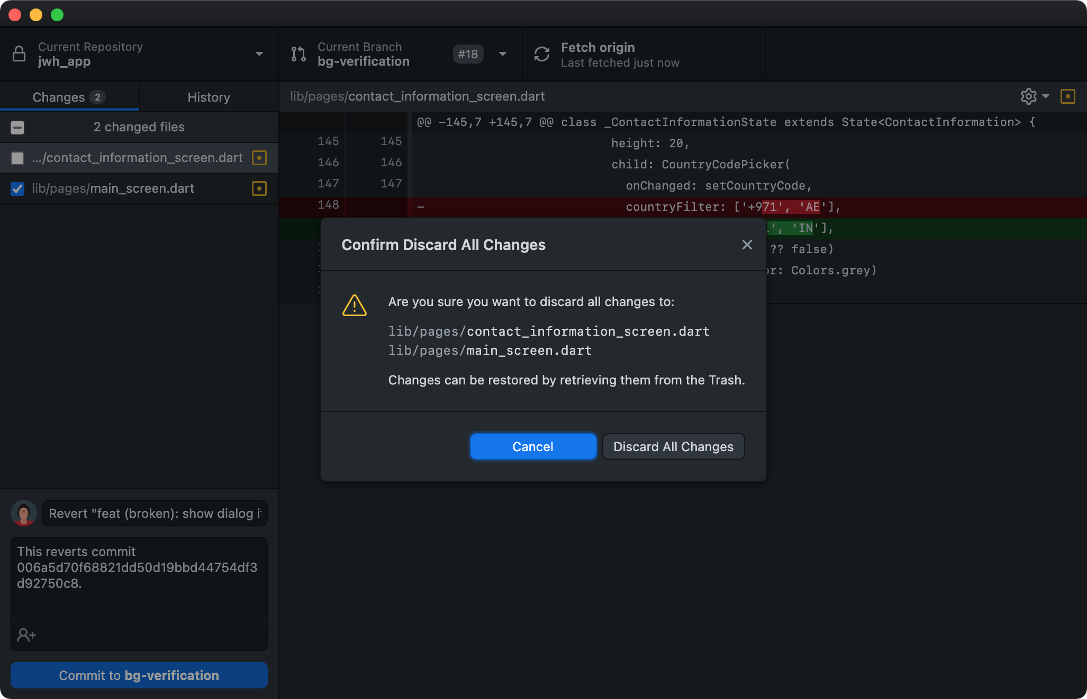The width and height of the screenshot is (1087, 699).
Task: Click Fetch origin label
Action: pyautogui.click(x=598, y=48)
